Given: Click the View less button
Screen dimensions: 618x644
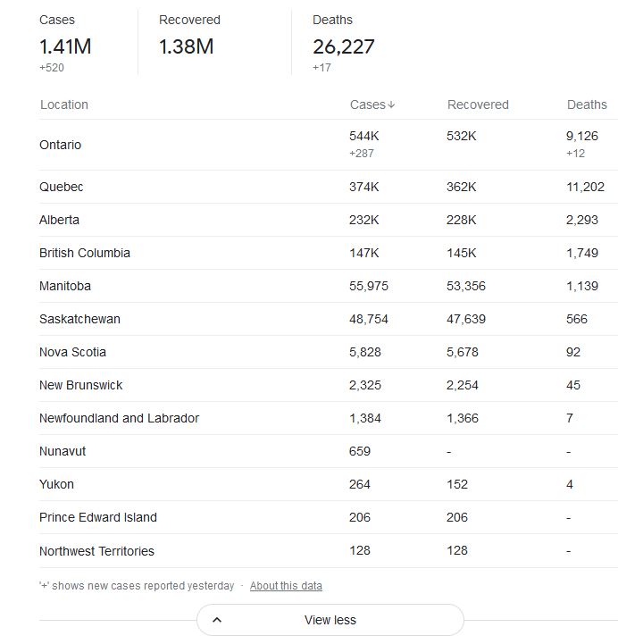Looking at the screenshot, I should 330,620.
